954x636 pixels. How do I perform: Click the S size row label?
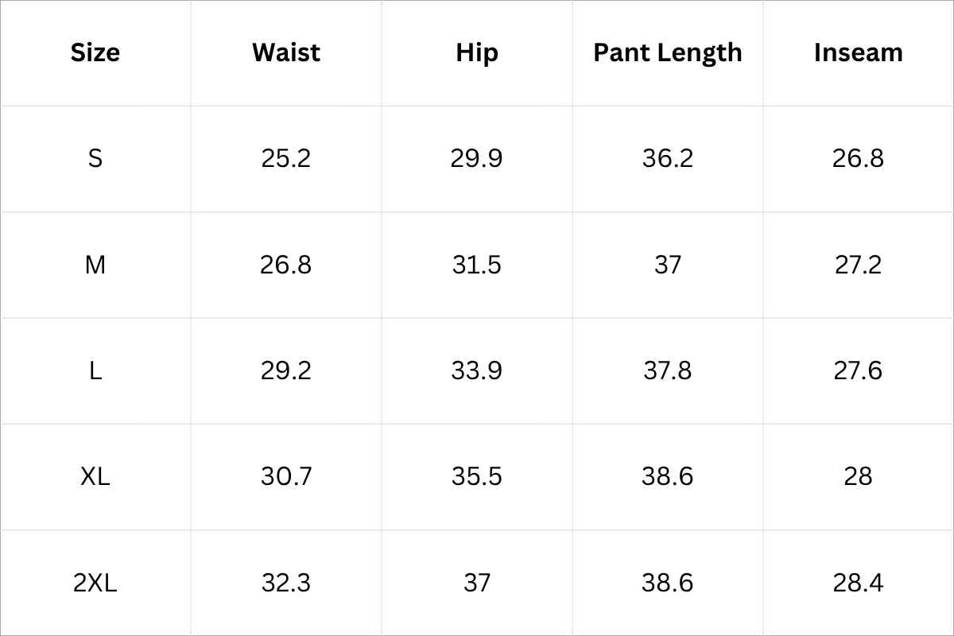pyautogui.click(x=95, y=158)
